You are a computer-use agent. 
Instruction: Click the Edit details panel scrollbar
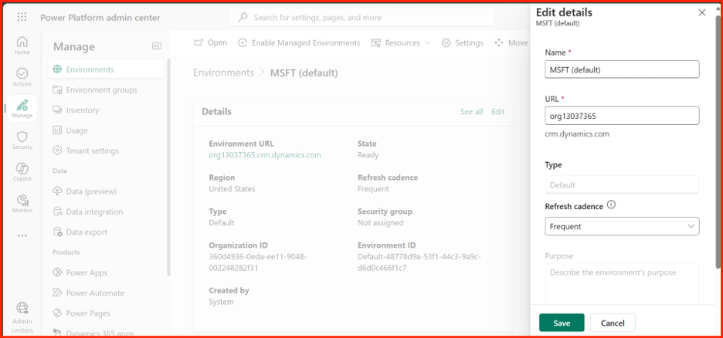pyautogui.click(x=719, y=143)
